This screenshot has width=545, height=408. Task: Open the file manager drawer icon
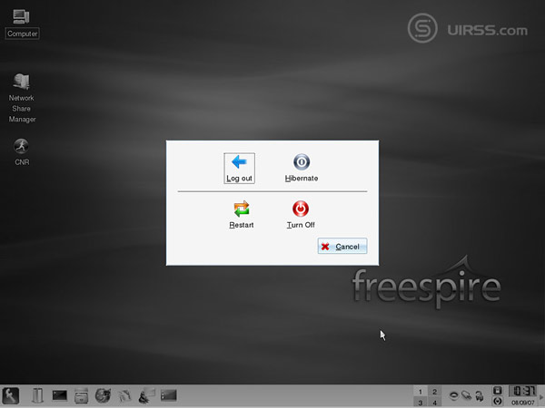coord(82,395)
